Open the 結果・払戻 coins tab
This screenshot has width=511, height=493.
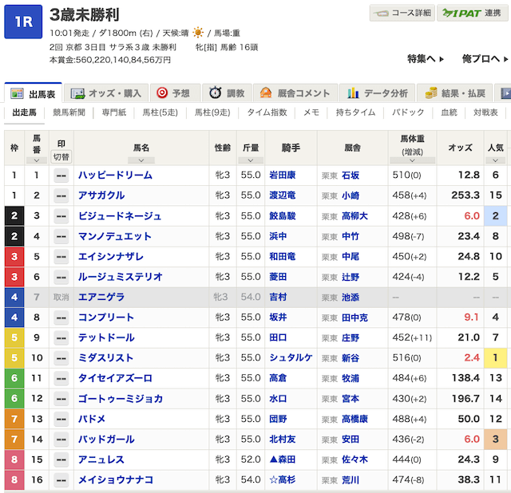[457, 93]
